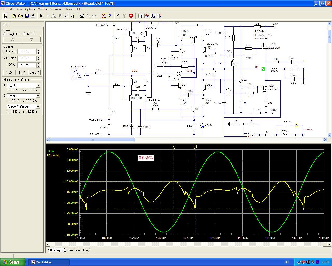332x266 pixels.
Task: Open the Wave menu
Action: click(x=69, y=9)
